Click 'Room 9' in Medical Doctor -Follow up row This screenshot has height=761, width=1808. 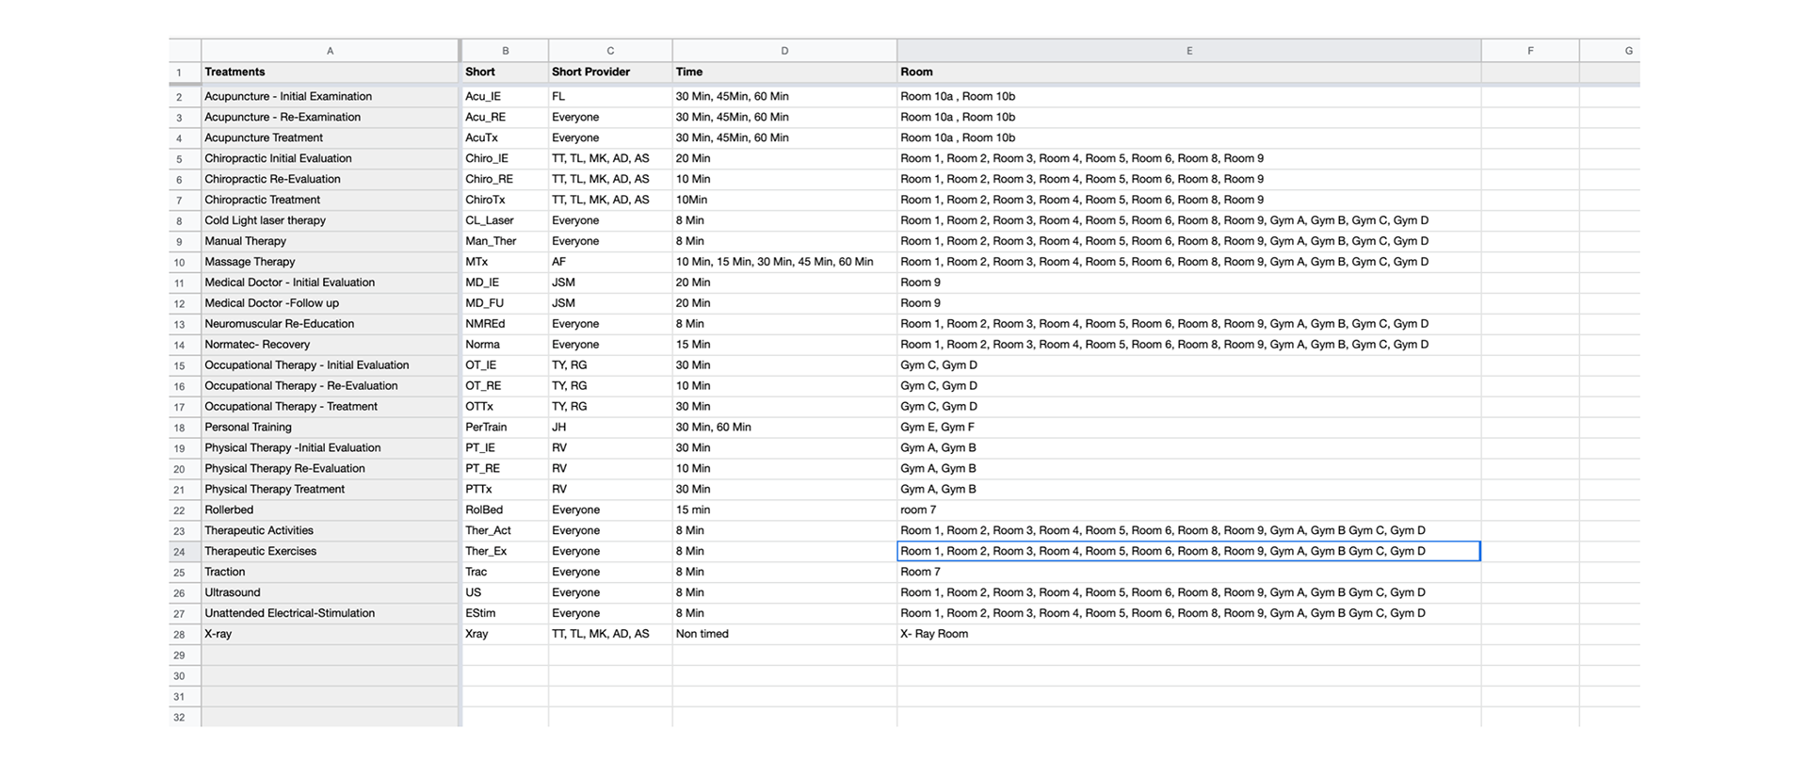[x=1189, y=303]
